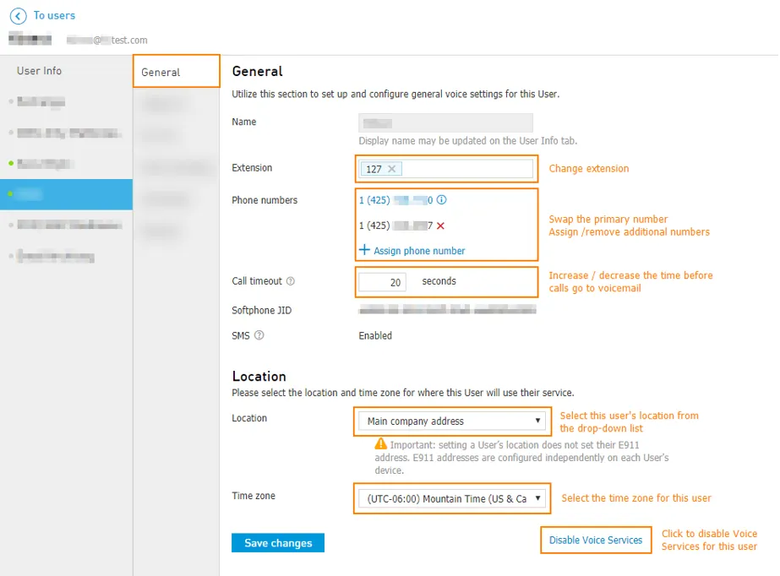
Task: Click the greyed Name field
Action: (x=445, y=122)
